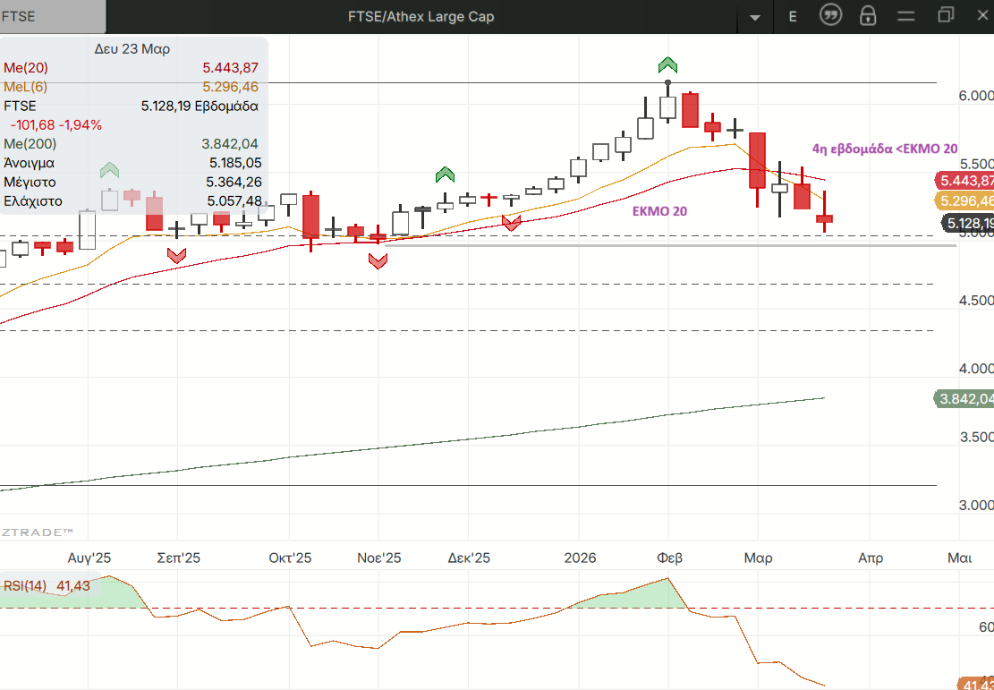Click the green up arrow near December 2025

445,174
